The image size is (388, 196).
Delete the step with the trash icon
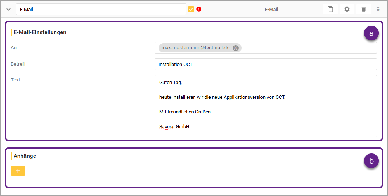point(363,9)
